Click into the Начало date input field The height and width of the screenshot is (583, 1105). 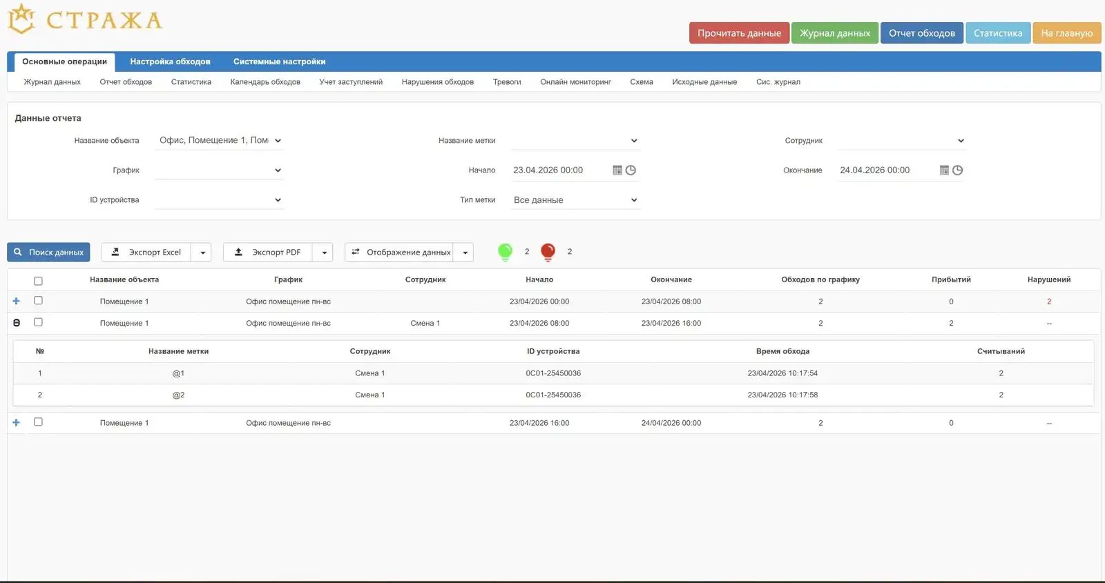(x=559, y=170)
